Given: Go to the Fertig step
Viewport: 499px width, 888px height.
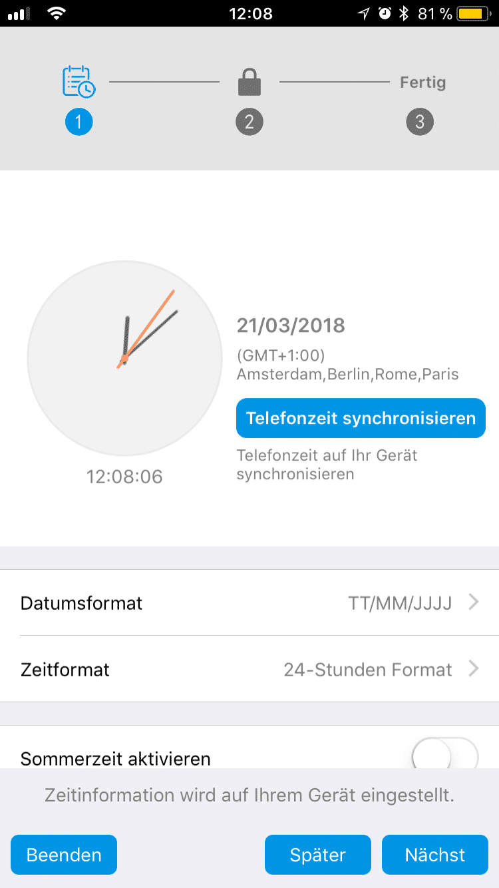Looking at the screenshot, I should click(x=422, y=83).
